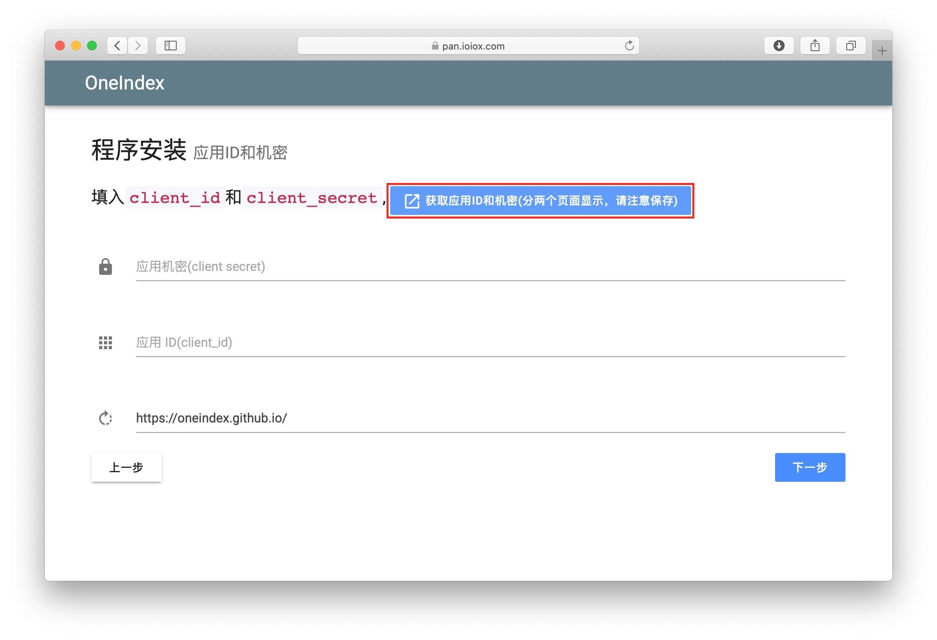
Task: Reload the page with refresh icon
Action: 629,46
